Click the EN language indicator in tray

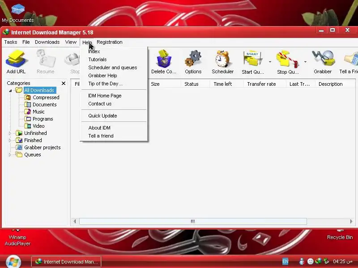[286, 261]
